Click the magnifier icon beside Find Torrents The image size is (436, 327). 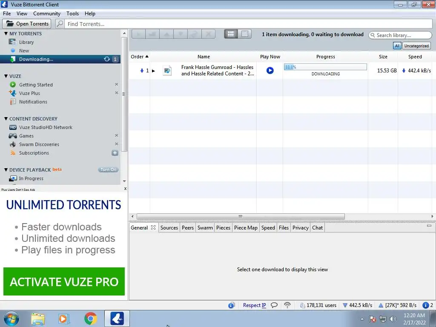click(60, 24)
